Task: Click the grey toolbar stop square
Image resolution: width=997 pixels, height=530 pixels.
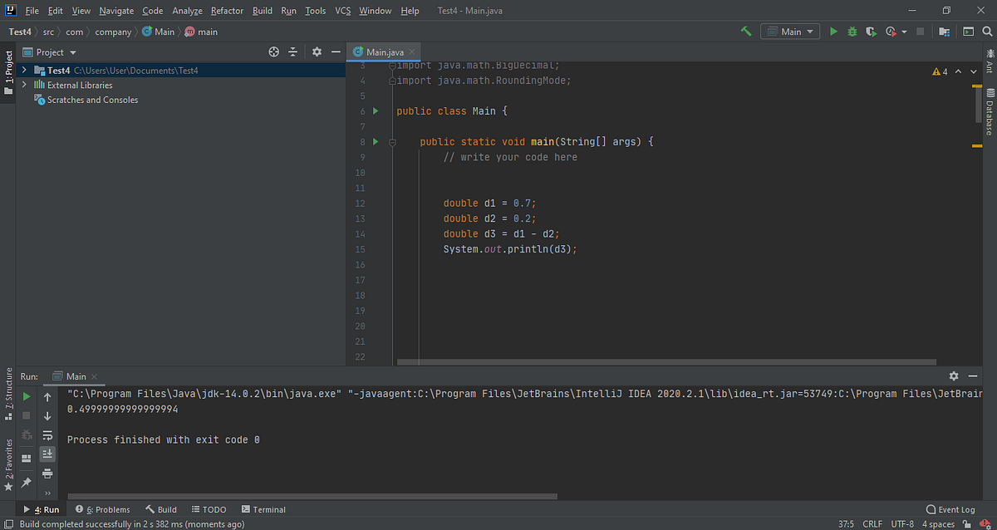Action: point(920,32)
